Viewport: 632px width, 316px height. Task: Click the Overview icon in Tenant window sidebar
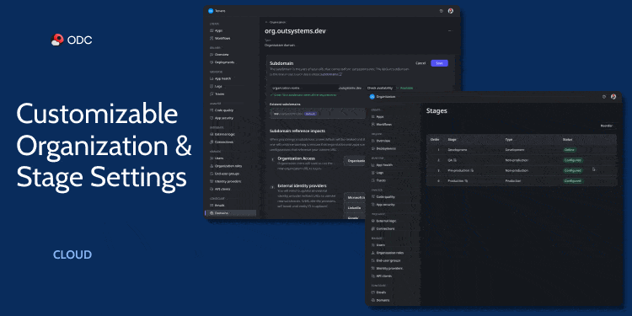[212, 55]
